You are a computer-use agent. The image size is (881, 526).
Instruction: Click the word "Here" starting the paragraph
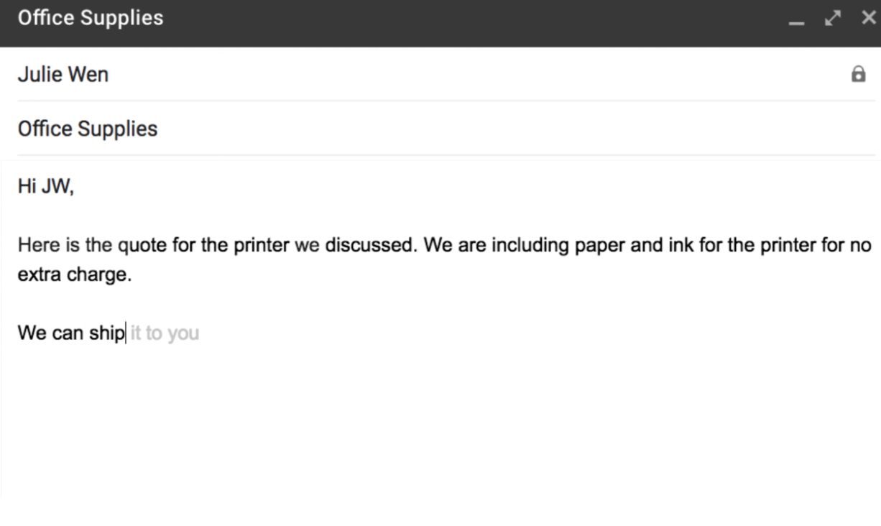pyautogui.click(x=38, y=245)
